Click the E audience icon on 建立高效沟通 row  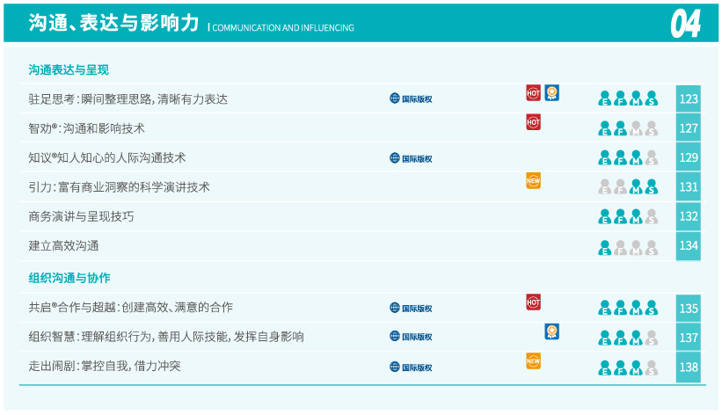[605, 247]
